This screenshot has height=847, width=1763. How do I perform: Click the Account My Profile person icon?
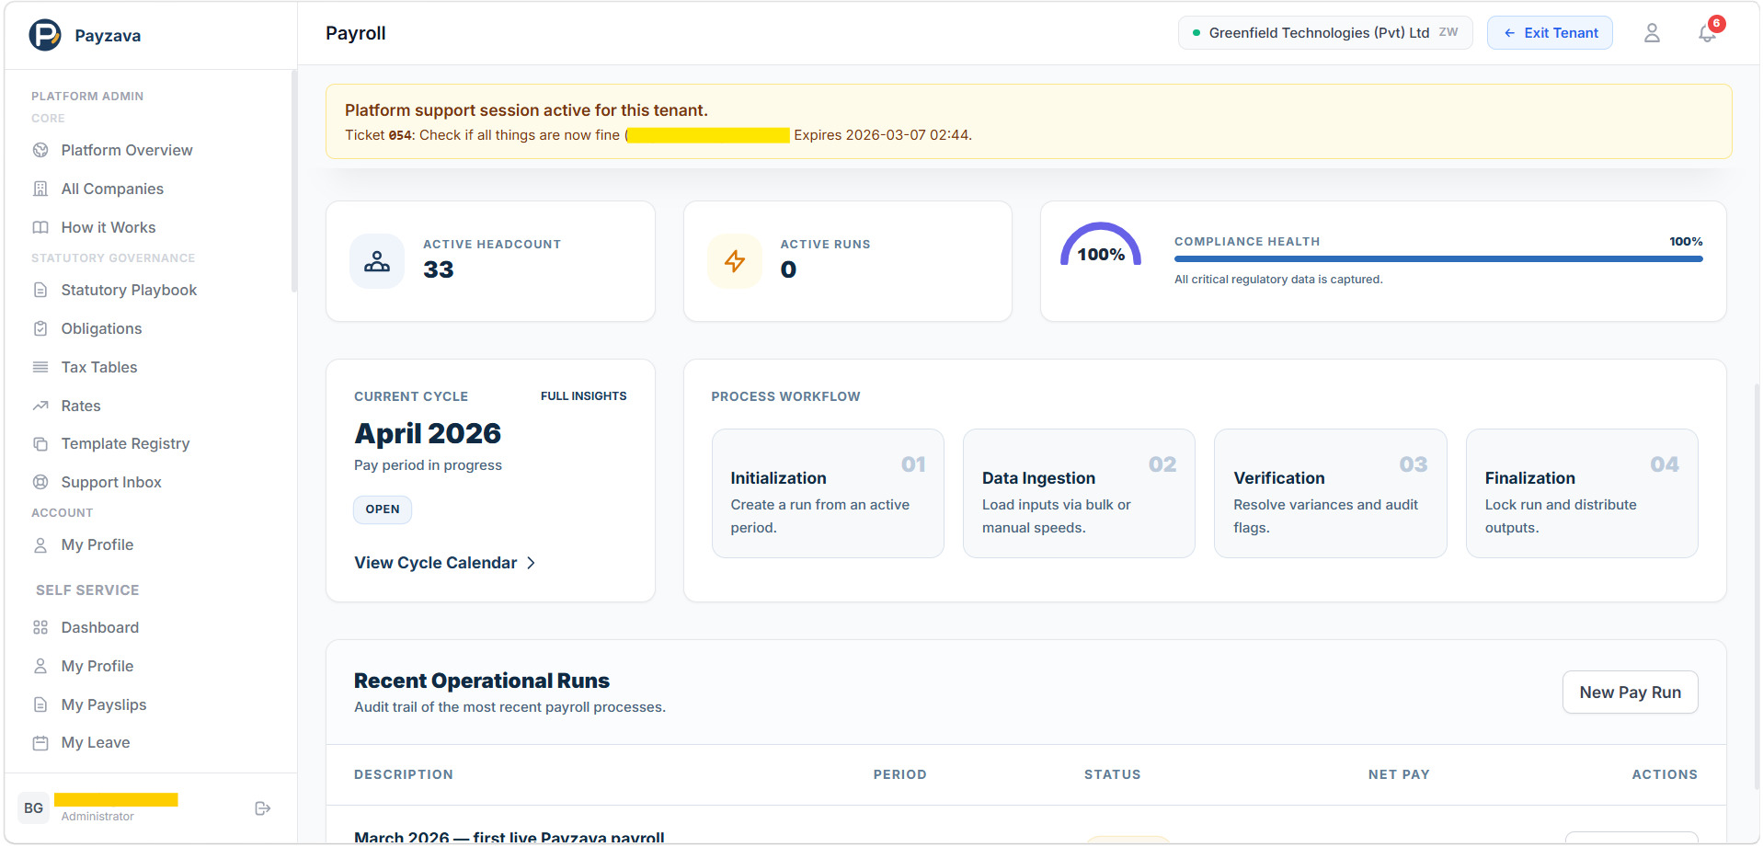[x=40, y=544]
